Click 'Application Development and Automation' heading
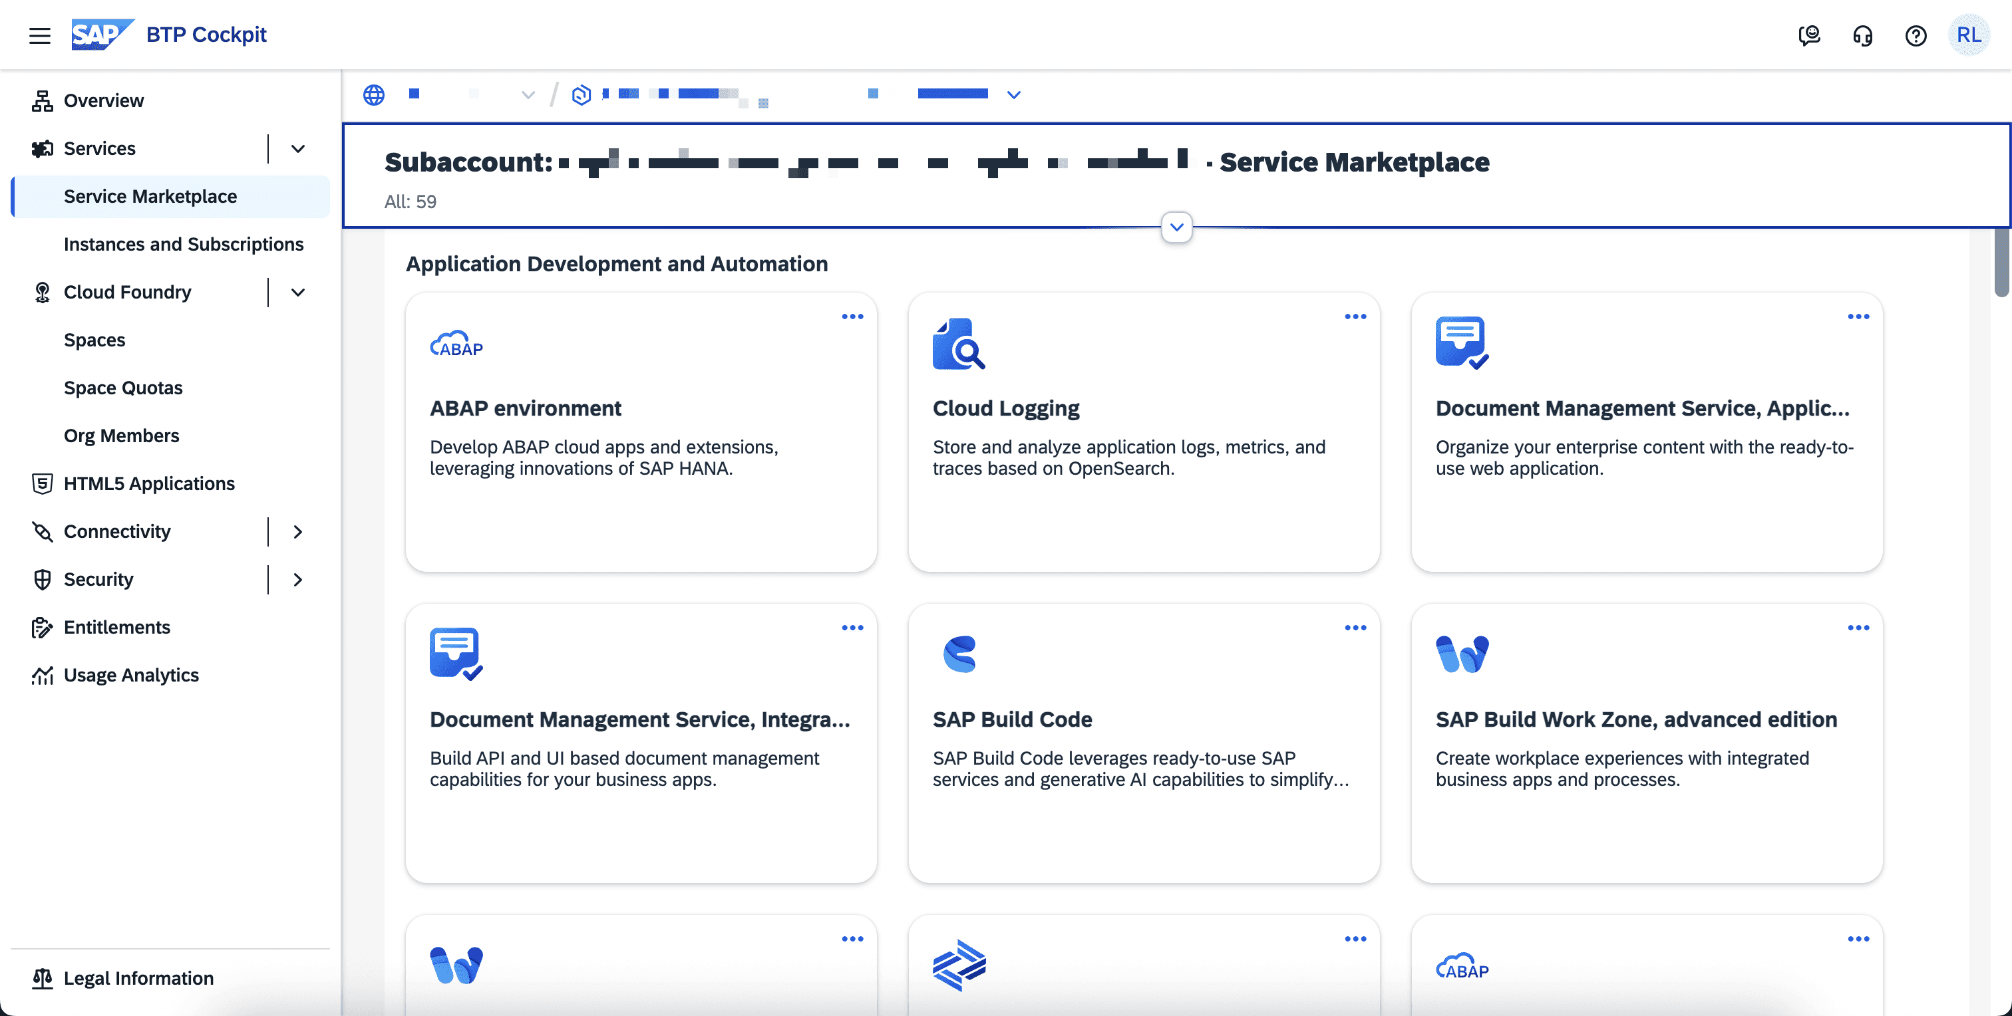Viewport: 2012px width, 1016px height. click(x=616, y=264)
